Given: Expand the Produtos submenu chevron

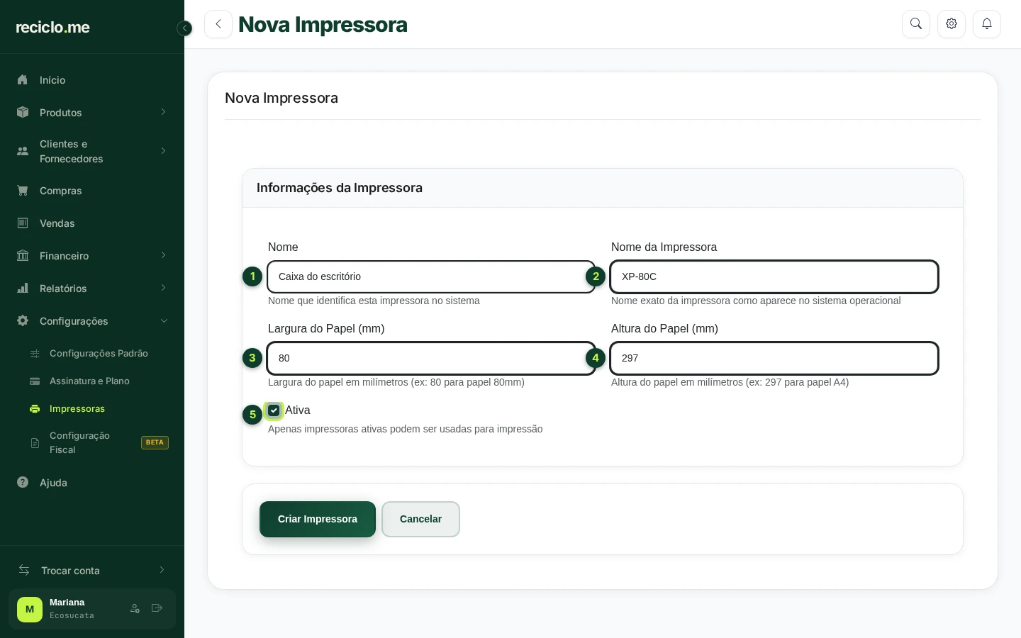Looking at the screenshot, I should (x=163, y=112).
